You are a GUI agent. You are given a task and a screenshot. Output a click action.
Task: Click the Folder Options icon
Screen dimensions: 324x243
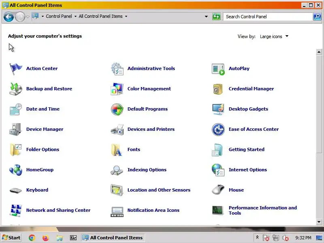15,149
